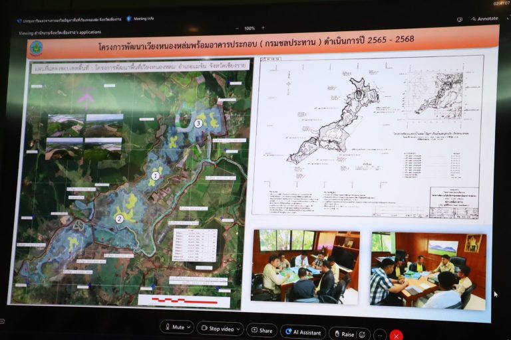Click the red leave meeting button
Screen dimensions: 511x340
397,336
